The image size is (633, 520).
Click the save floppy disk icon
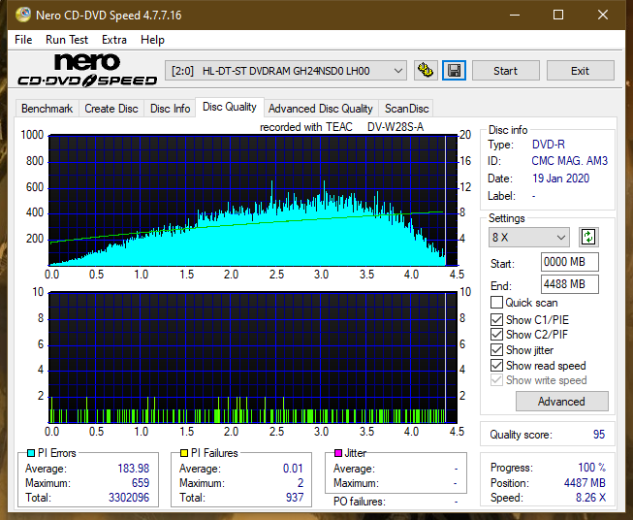(455, 71)
